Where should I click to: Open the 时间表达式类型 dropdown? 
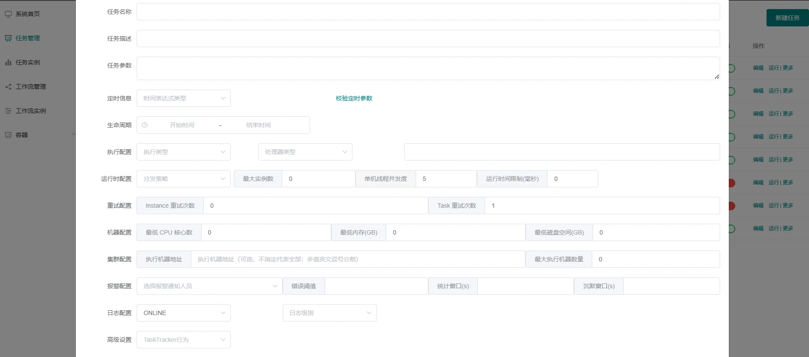183,98
